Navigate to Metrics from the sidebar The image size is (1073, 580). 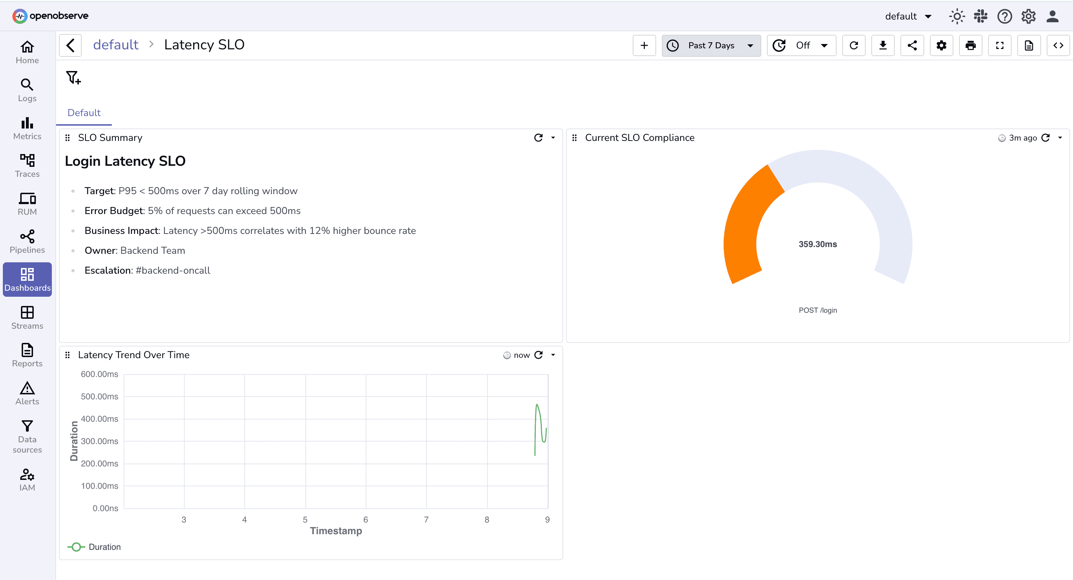(x=27, y=128)
